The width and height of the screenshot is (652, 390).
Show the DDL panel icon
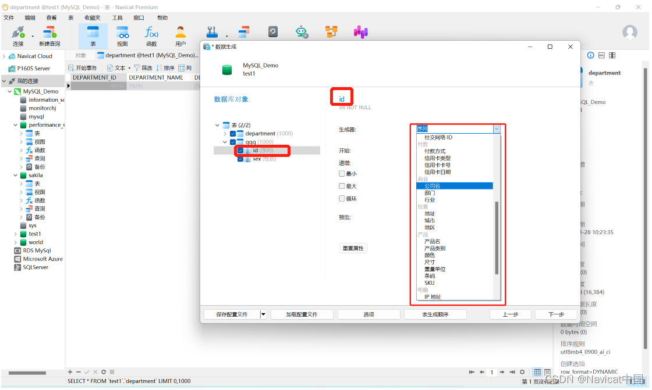point(601,55)
